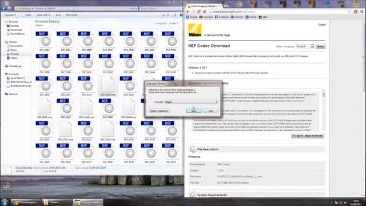
Task: Open the Facebook bookmark
Action: tap(222, 17)
